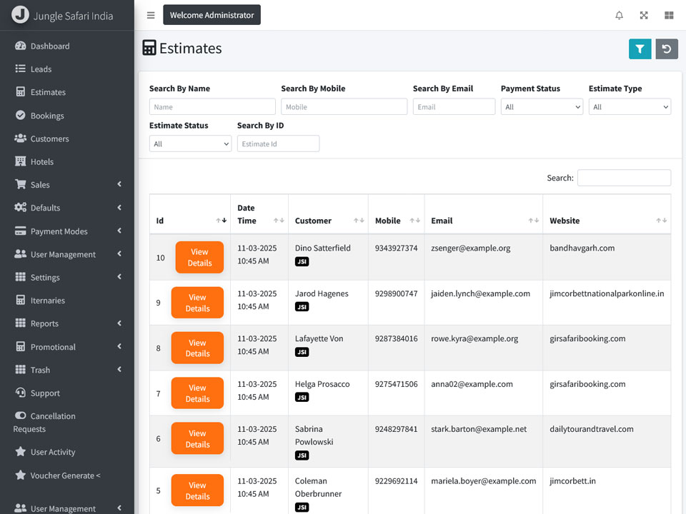This screenshot has width=686, height=514.
Task: Click the Welcome Administrator button
Action: click(212, 15)
